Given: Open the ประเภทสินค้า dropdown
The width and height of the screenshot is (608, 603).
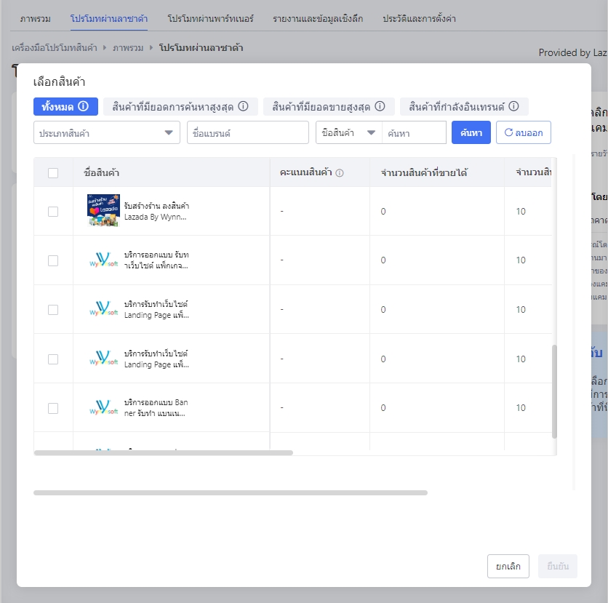Looking at the screenshot, I should pyautogui.click(x=107, y=132).
